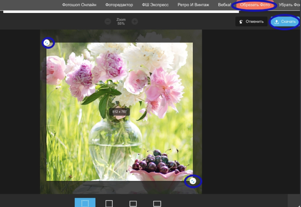Click the top-left crop corner handle
Screen dimensions: 301x207
[x=47, y=43]
